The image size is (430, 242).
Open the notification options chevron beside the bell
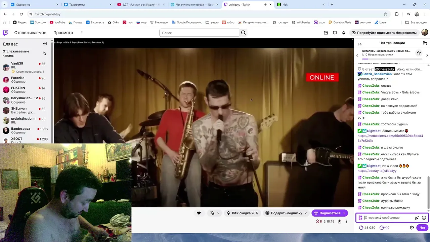(218, 213)
